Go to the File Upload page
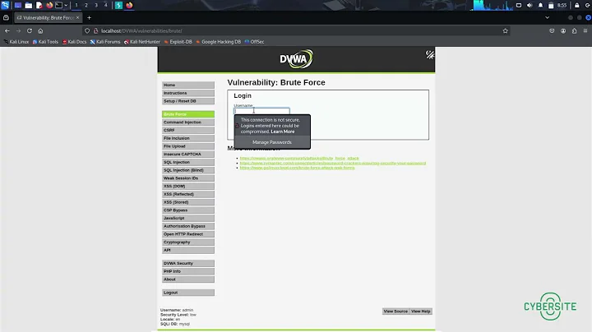This screenshot has height=332, width=592. (x=188, y=146)
